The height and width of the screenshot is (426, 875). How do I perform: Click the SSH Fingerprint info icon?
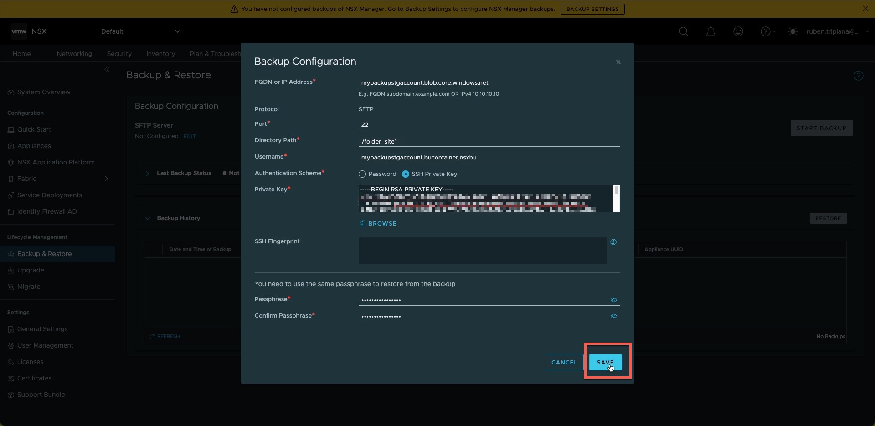613,242
